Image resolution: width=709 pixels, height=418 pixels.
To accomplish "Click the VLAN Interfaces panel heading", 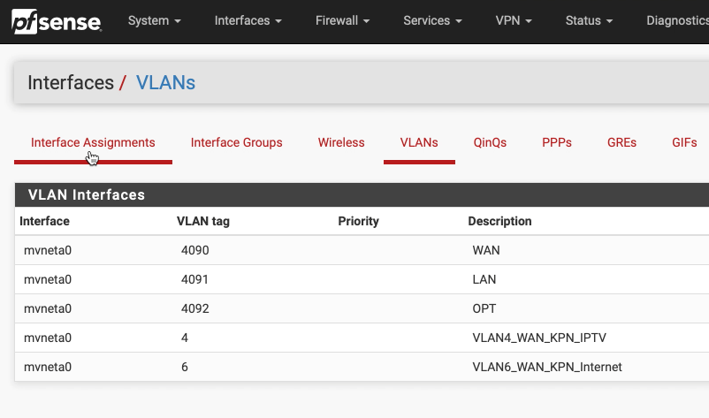I will point(87,194).
